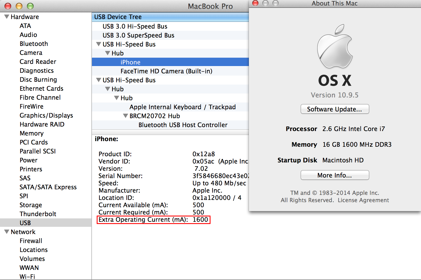Viewport: 421px width, 280px height.
Task: Collapse the second USB Hi-Speed Bus triangle
Action: click(x=99, y=80)
